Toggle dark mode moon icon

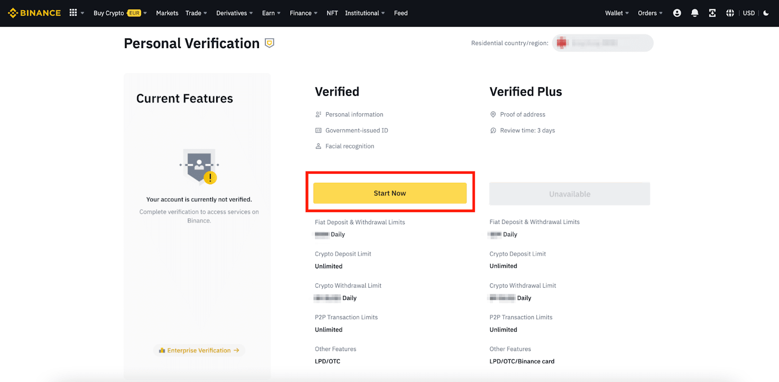click(766, 13)
